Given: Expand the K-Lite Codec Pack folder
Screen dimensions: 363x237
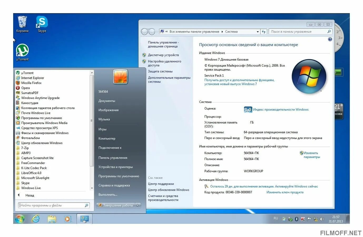Looking at the screenshot, I should (34, 168).
